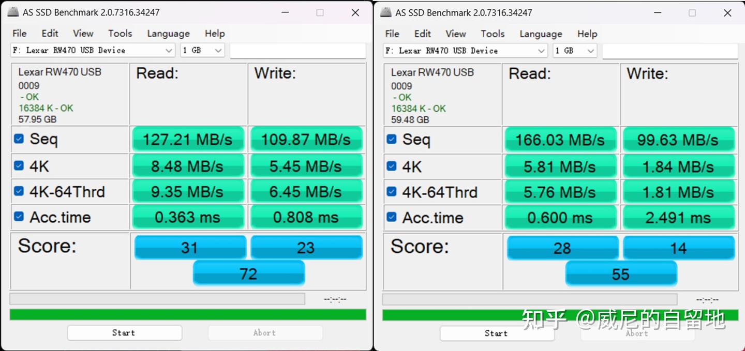Image resolution: width=745 pixels, height=351 pixels.
Task: Maximize the right benchmark window
Action: click(x=692, y=12)
